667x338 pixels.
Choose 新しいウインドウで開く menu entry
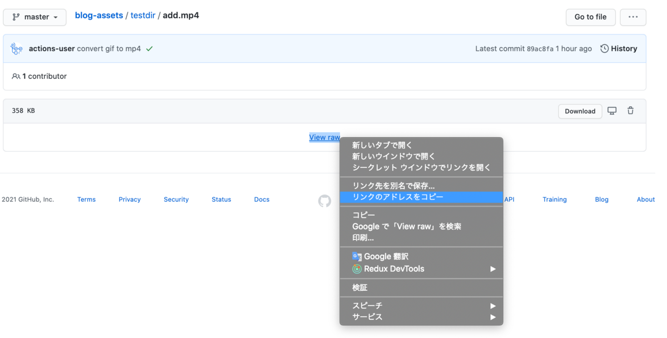click(421, 156)
